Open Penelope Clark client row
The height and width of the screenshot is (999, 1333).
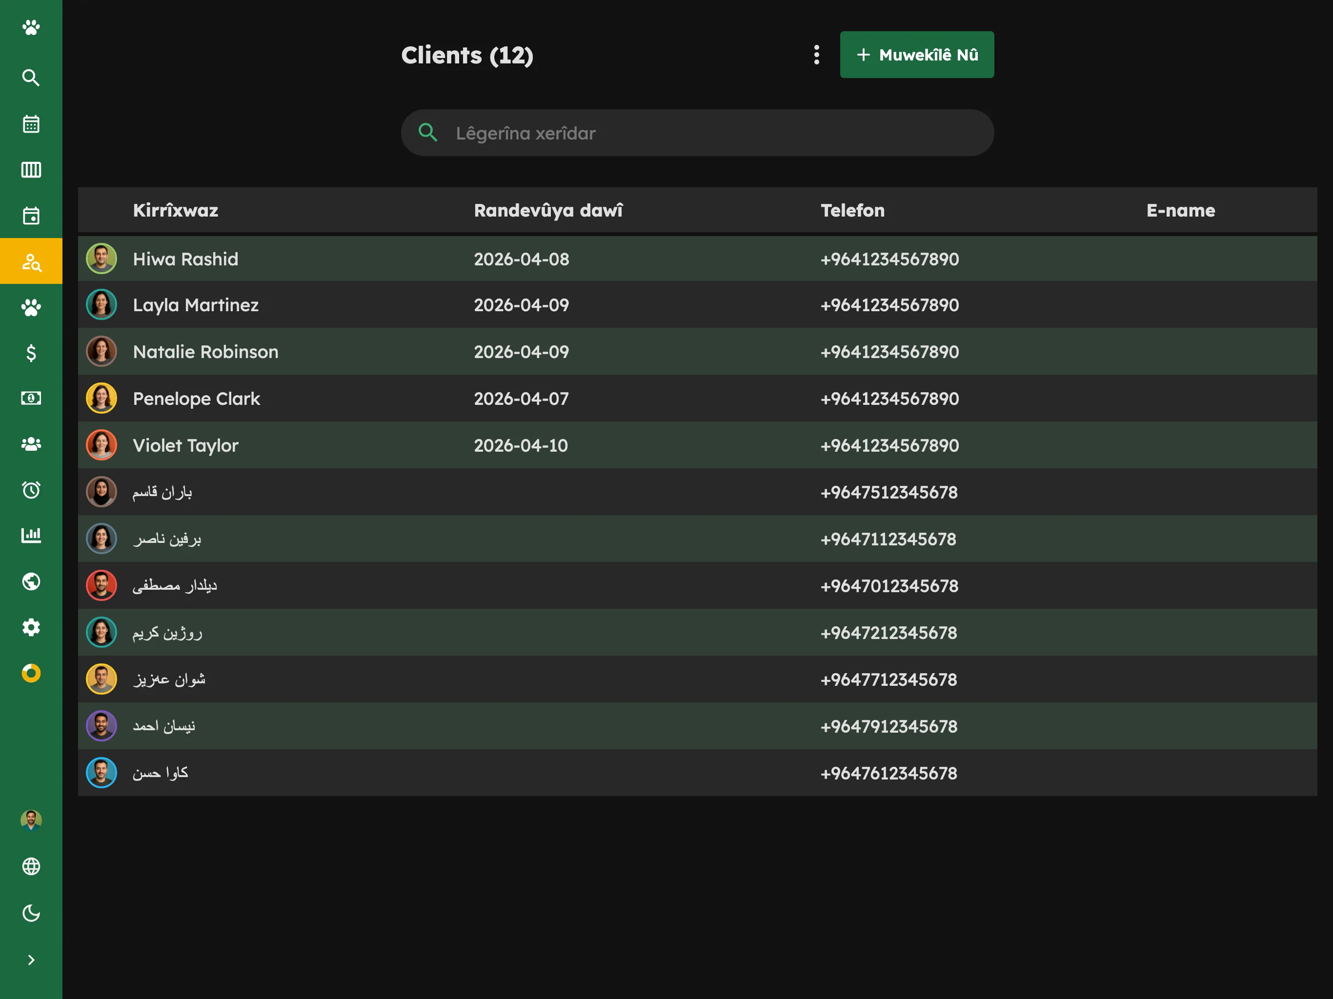coord(697,398)
